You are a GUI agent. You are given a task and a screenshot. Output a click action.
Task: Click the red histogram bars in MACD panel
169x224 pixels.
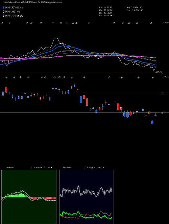pyautogui.click(x=43, y=198)
